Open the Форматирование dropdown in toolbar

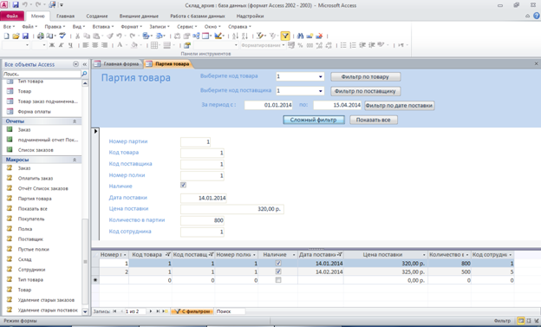tap(284, 45)
